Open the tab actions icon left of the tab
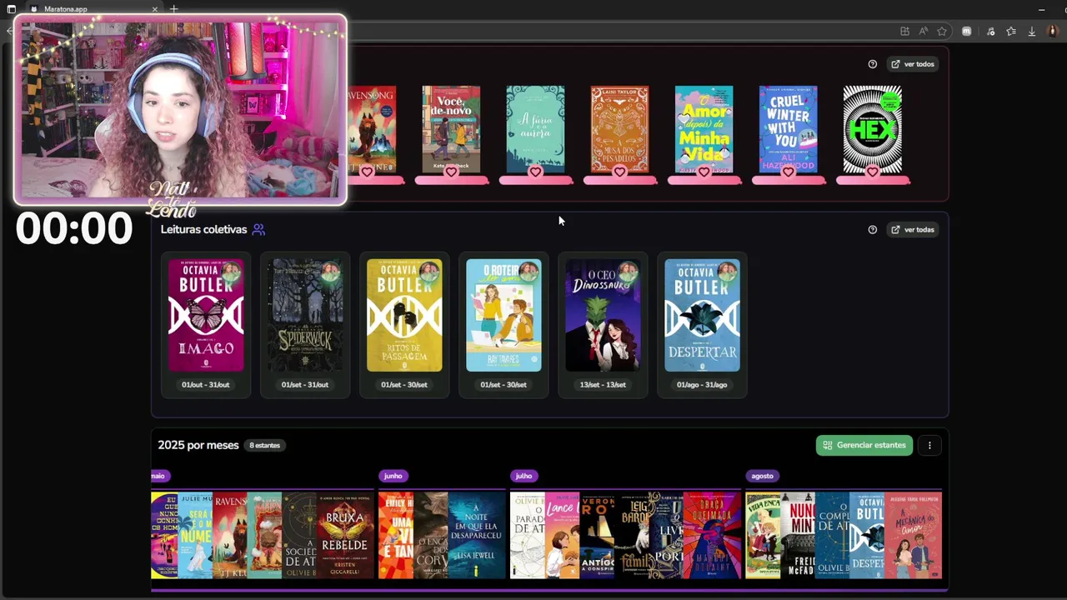Image resolution: width=1067 pixels, height=600 pixels. pos(11,9)
